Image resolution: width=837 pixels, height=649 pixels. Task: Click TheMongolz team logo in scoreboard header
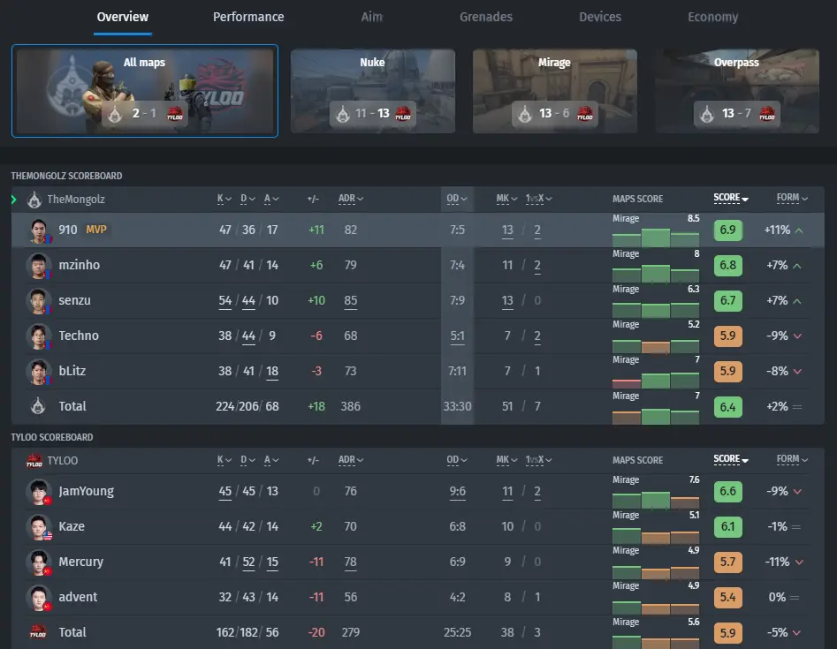click(34, 200)
